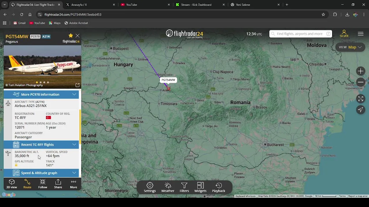Open flight Playback

click(219, 187)
